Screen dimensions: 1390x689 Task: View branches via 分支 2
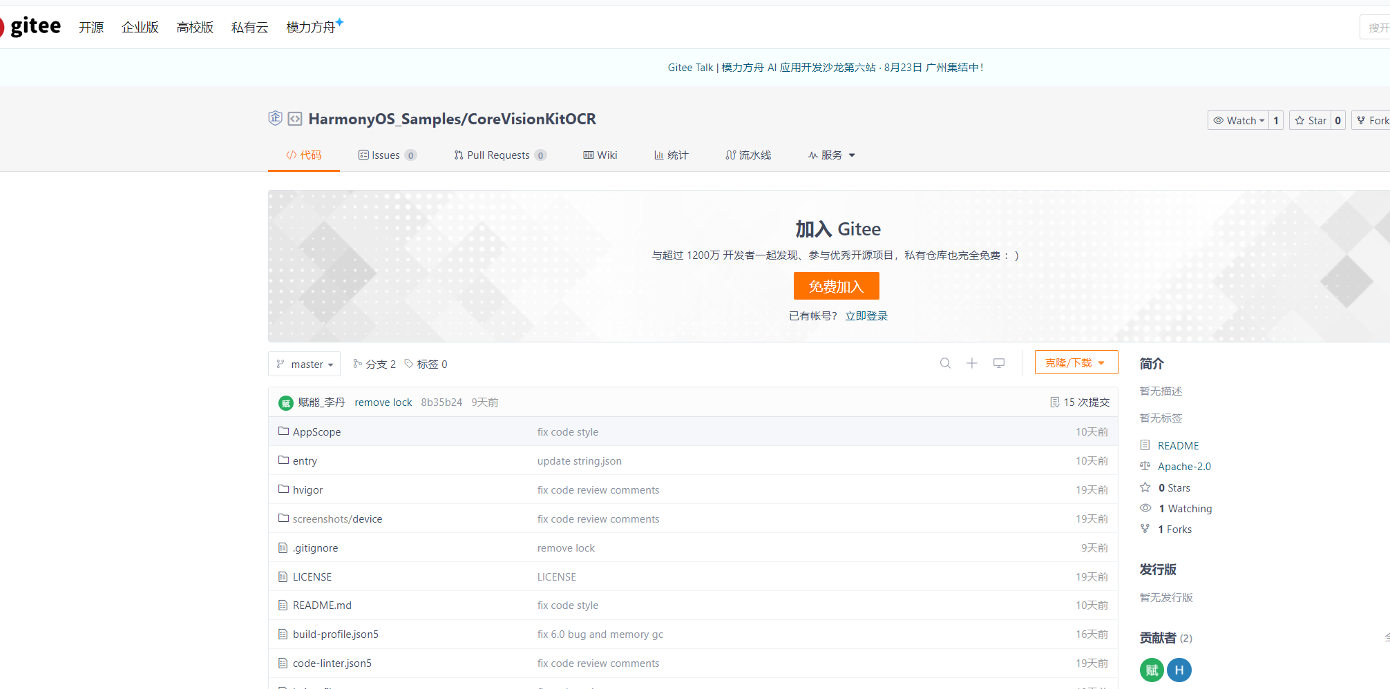click(x=374, y=364)
